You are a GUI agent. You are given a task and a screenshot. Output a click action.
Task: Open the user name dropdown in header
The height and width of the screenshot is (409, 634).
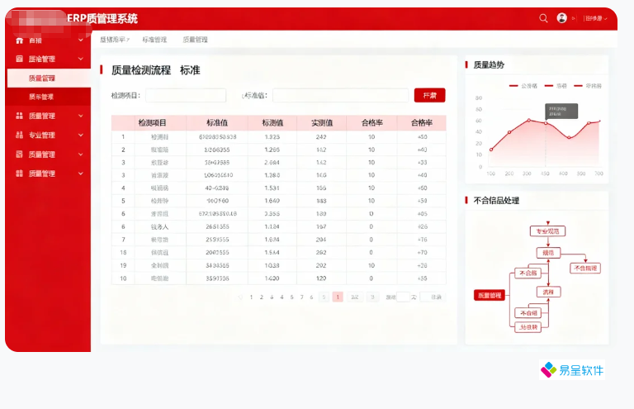(x=596, y=18)
